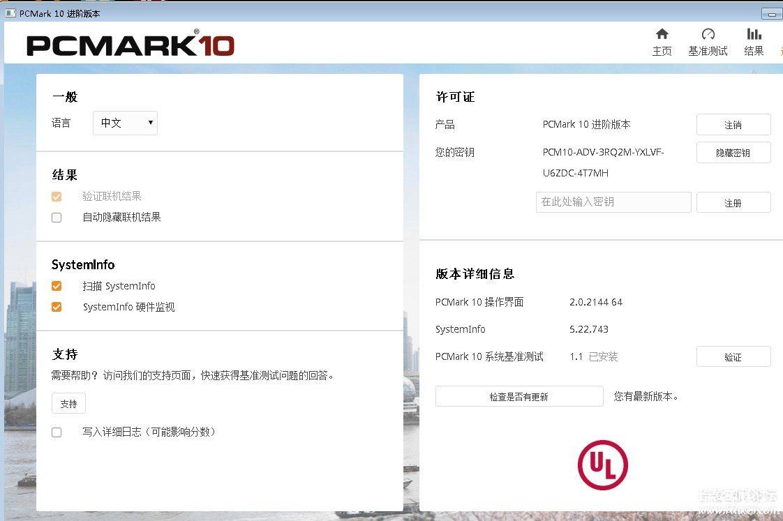Image resolution: width=783 pixels, height=521 pixels.
Task: Click the 验证 button
Action: point(733,357)
